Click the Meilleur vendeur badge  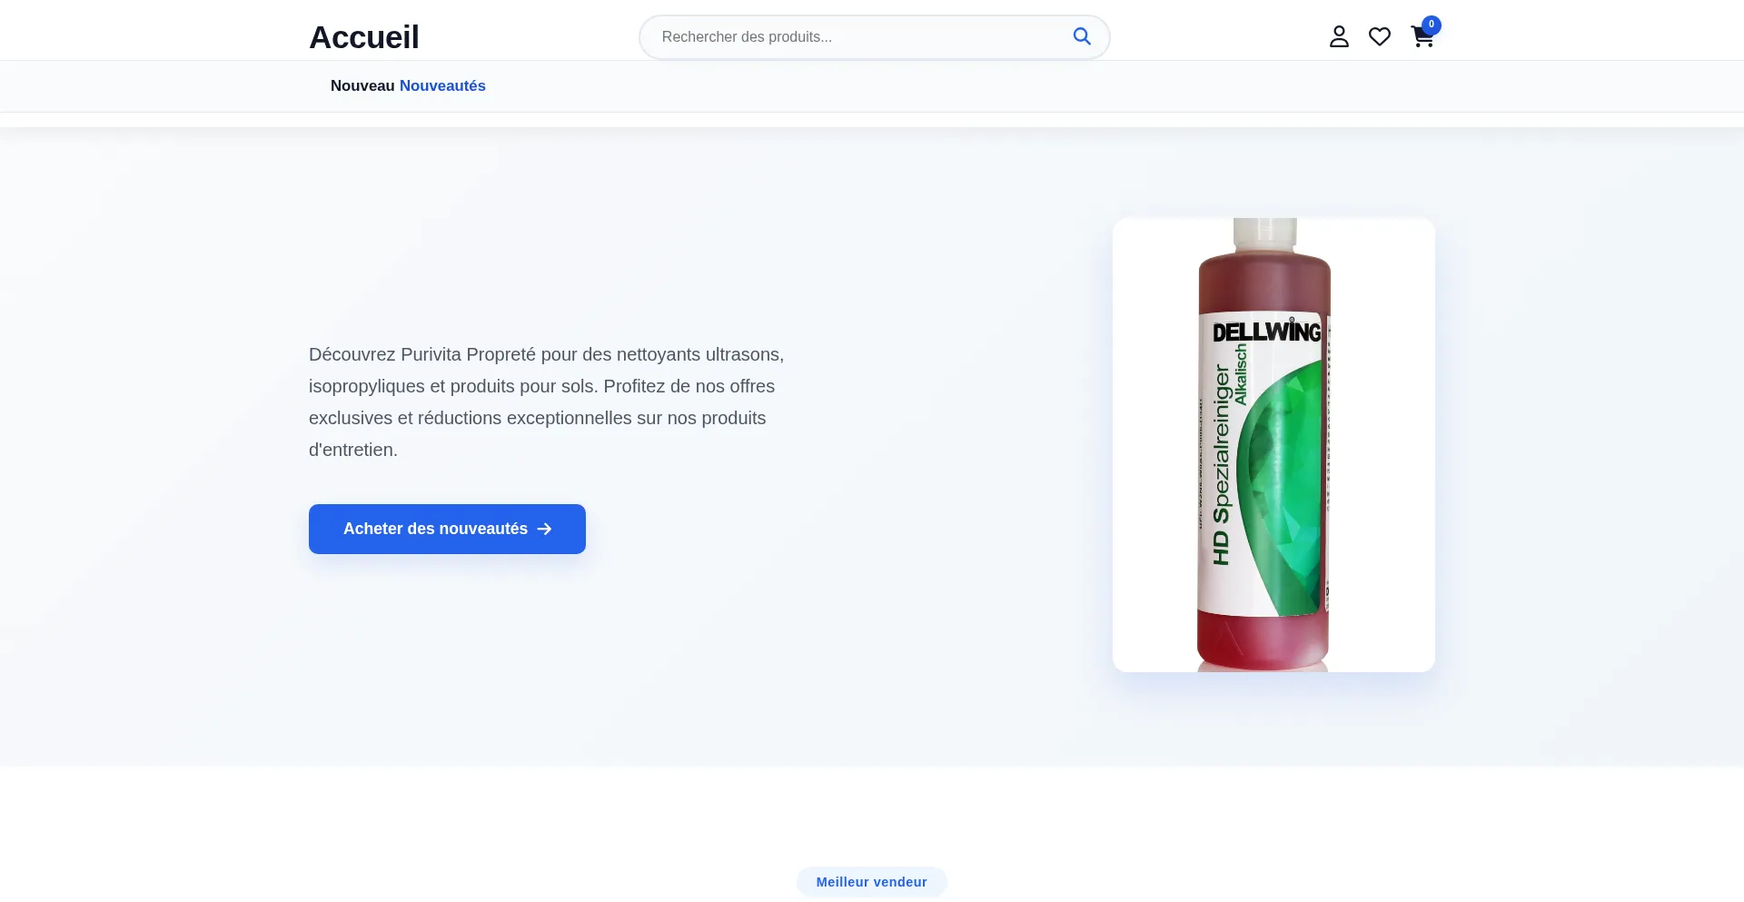(872, 882)
